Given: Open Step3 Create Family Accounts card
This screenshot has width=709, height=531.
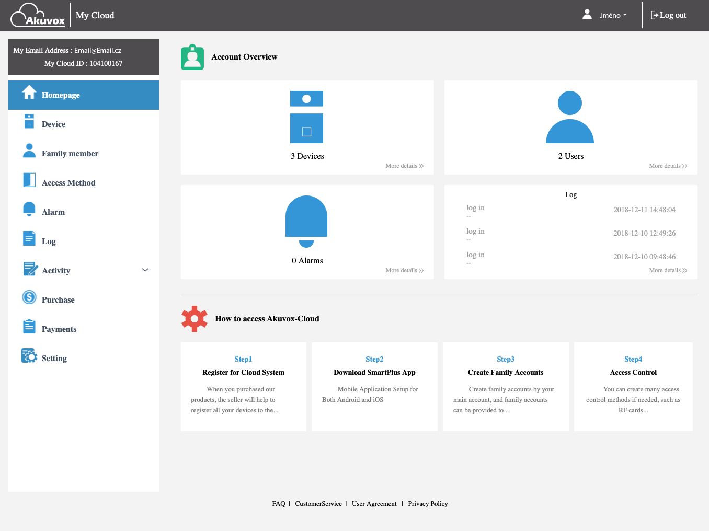Looking at the screenshot, I should [506, 387].
